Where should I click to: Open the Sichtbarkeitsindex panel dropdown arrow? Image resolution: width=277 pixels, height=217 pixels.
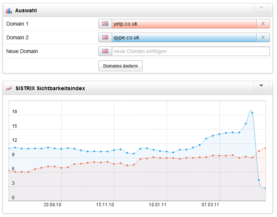(261, 86)
